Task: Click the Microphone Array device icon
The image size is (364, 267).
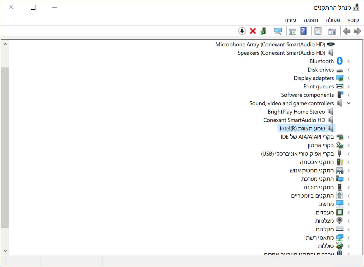Action: [x=331, y=44]
